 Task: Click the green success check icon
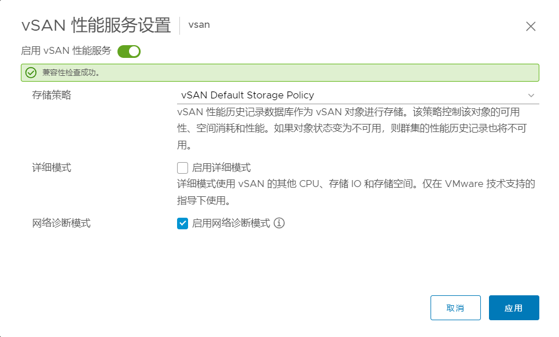pos(31,73)
